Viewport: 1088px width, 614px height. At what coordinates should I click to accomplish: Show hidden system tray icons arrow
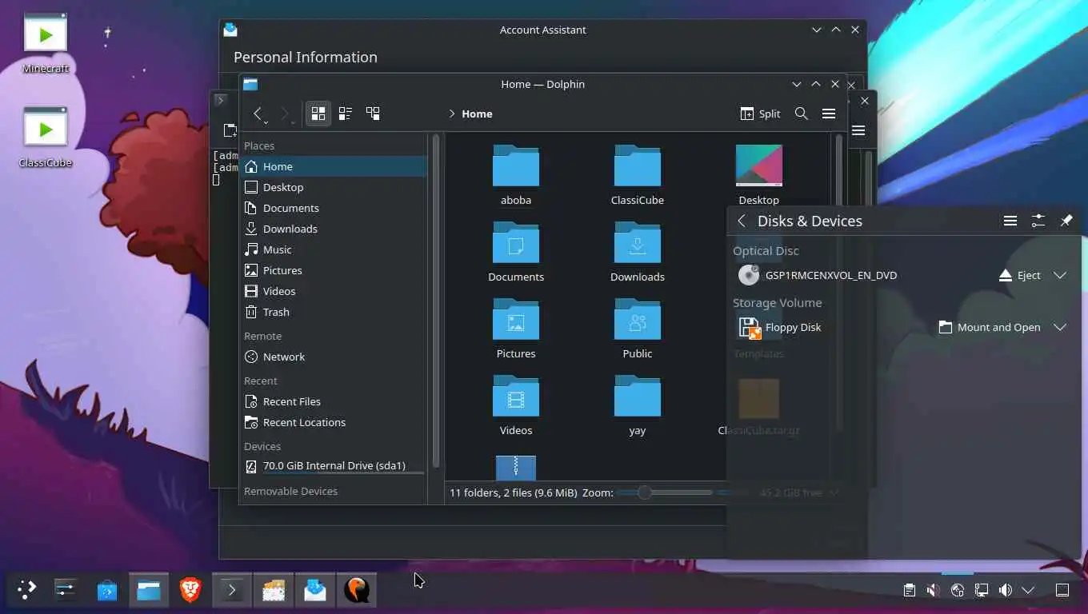(1029, 590)
